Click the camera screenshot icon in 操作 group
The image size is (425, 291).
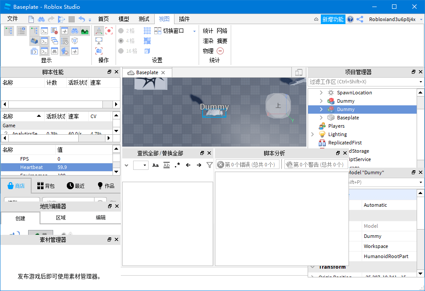pos(99,51)
